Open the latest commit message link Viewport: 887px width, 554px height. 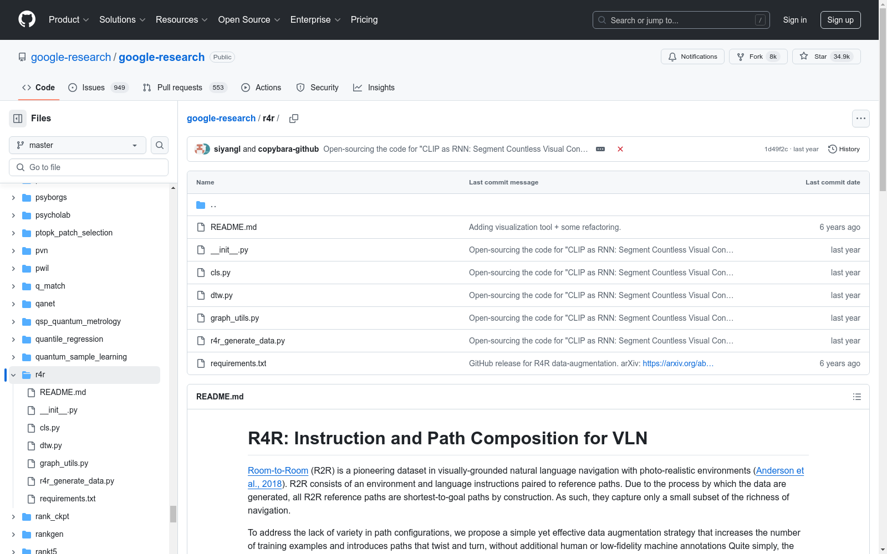[x=455, y=149]
